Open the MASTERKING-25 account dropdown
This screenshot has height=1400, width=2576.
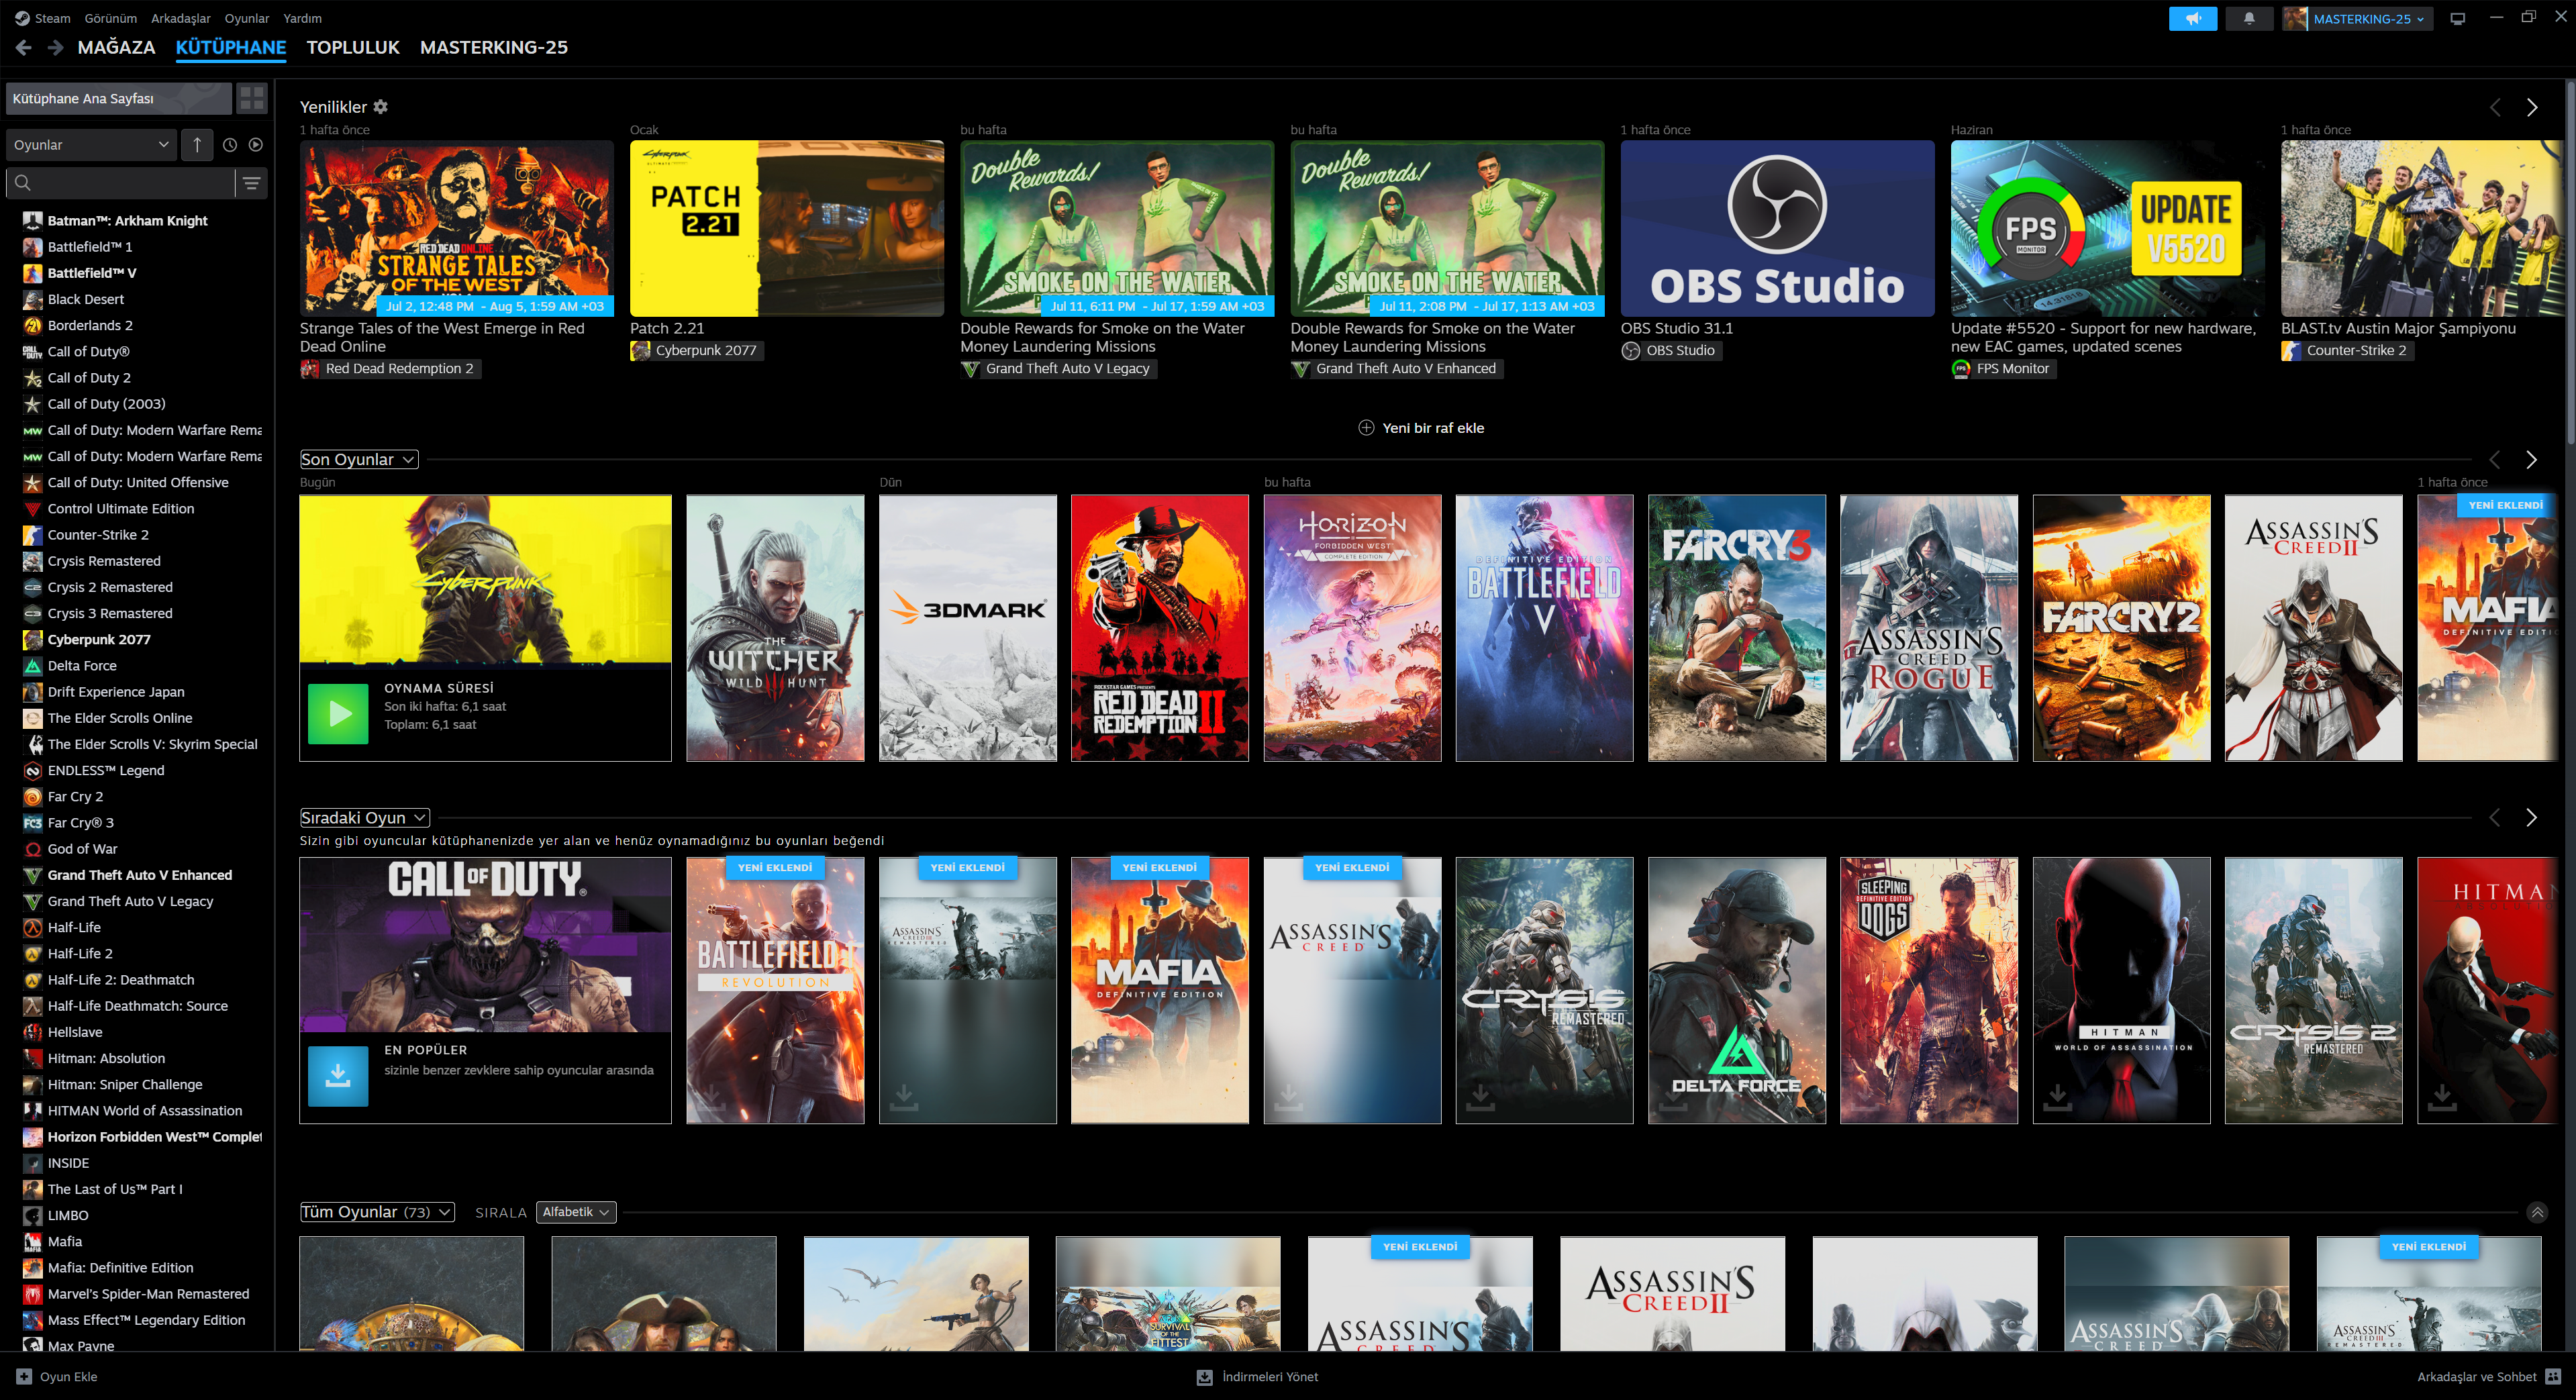coord(2368,18)
